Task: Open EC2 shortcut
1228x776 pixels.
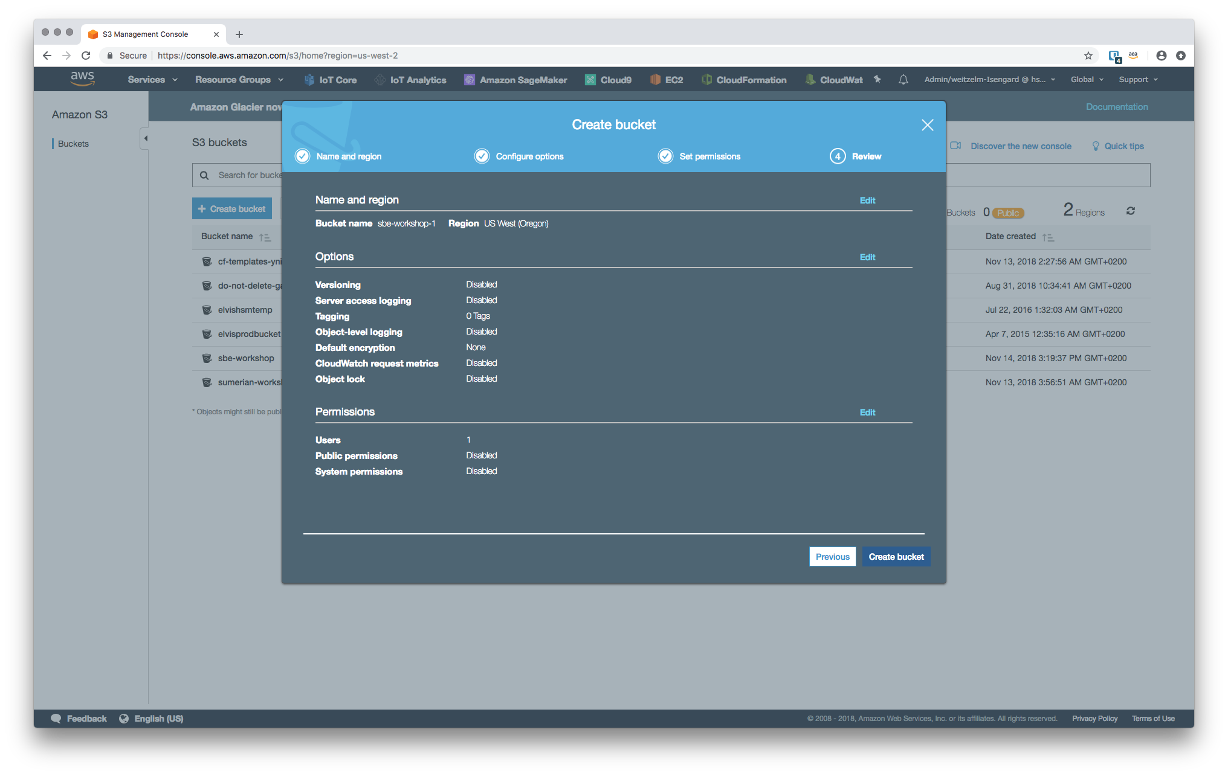Action: [667, 80]
